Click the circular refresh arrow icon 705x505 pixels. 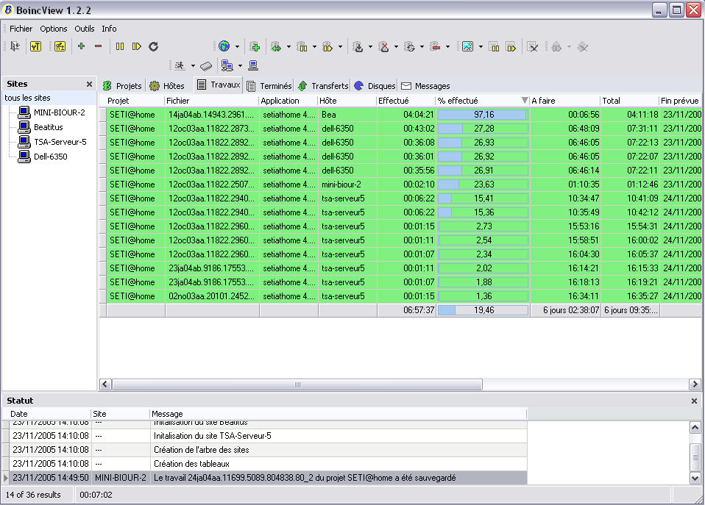click(x=153, y=46)
